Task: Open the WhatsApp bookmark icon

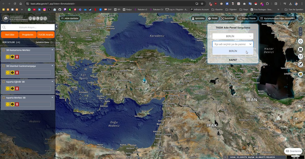Action: coord(29,9)
